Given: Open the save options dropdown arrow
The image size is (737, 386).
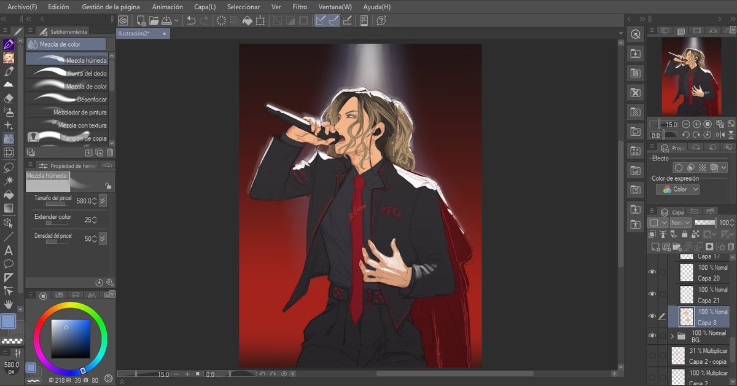Looking at the screenshot, I should [176, 20].
